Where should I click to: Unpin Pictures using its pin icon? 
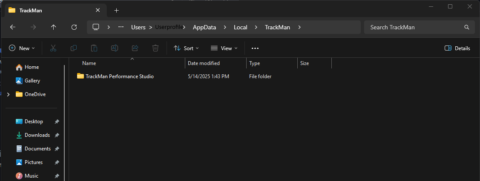click(x=57, y=162)
